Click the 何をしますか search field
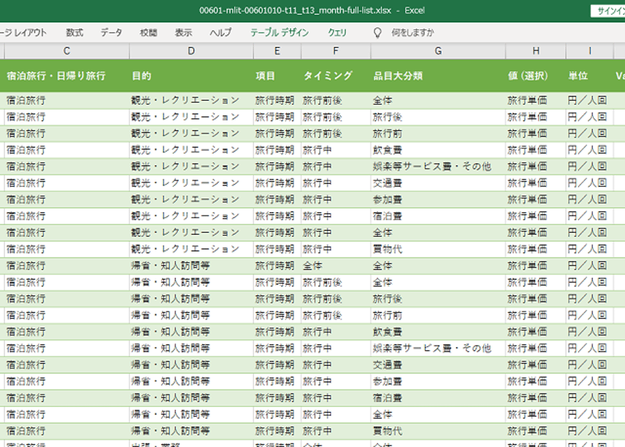The height and width of the screenshot is (447, 625). 413,33
